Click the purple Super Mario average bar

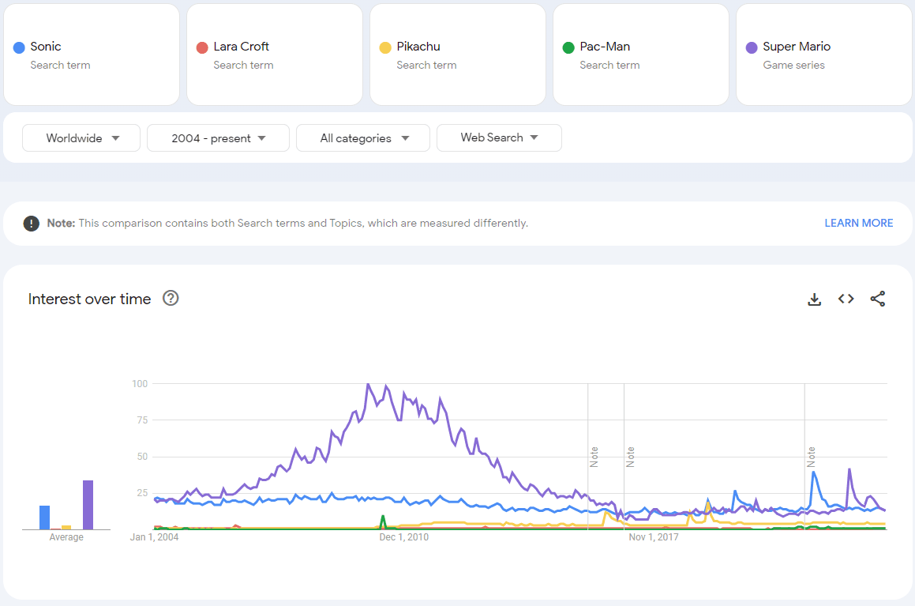pyautogui.click(x=88, y=505)
